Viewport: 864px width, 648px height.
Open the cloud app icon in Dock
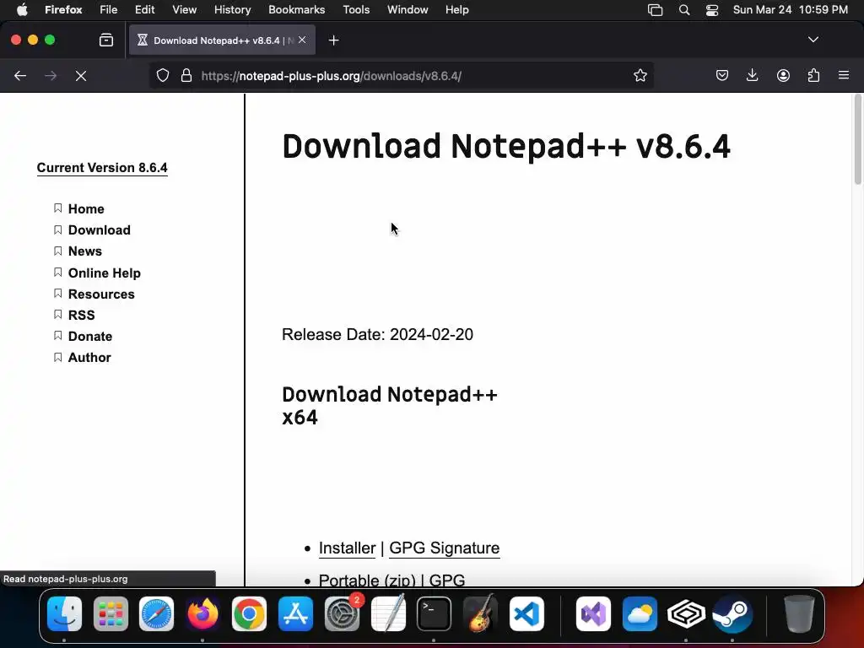(640, 614)
